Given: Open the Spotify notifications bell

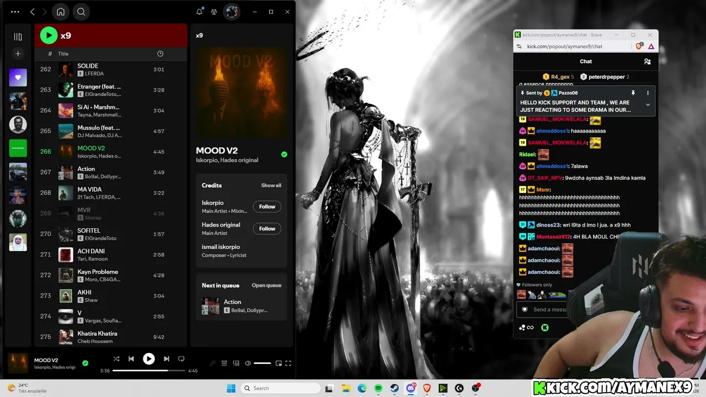Looking at the screenshot, I should click(200, 12).
